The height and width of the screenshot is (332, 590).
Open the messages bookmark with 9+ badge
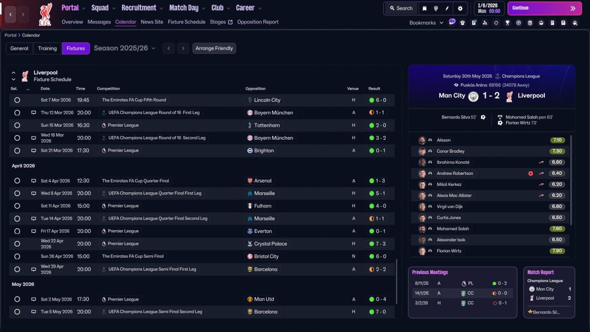(452, 22)
